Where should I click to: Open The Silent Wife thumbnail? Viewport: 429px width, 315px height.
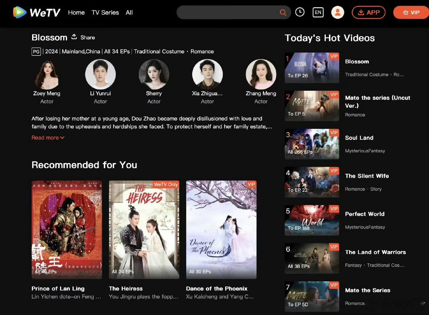coord(312,182)
